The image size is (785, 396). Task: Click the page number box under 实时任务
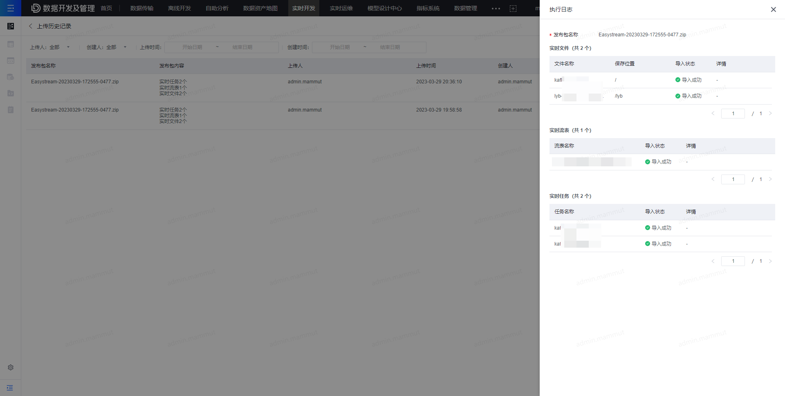[x=733, y=261]
